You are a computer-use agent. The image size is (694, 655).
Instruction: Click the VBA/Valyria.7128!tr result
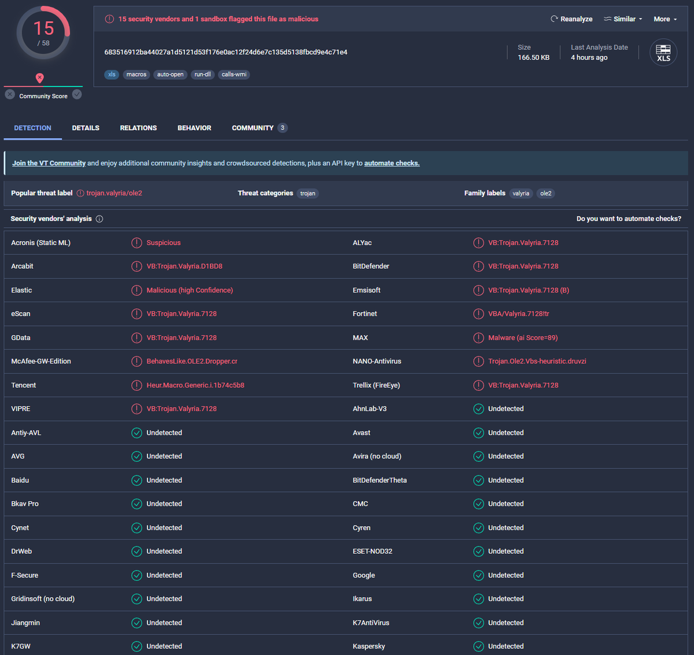point(519,314)
